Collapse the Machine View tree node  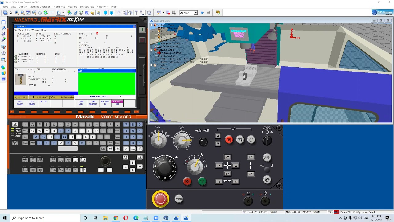(151, 25)
